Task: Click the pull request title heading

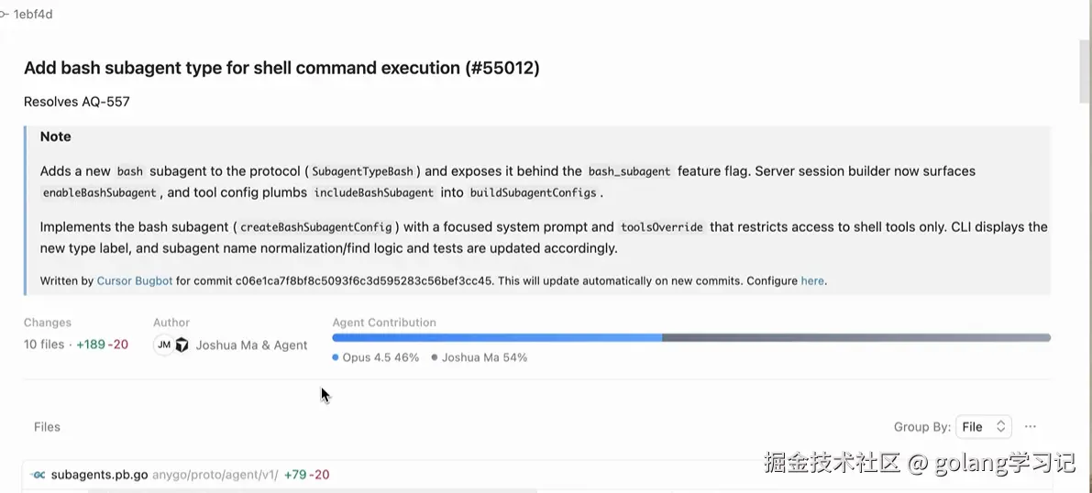Action: pos(281,68)
